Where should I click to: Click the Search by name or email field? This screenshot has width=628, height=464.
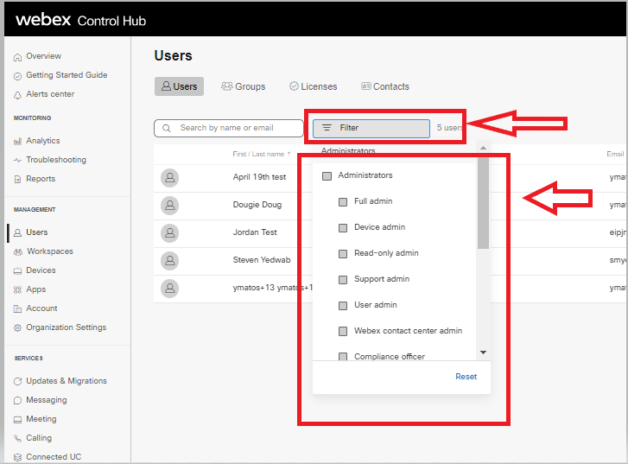[x=229, y=128]
